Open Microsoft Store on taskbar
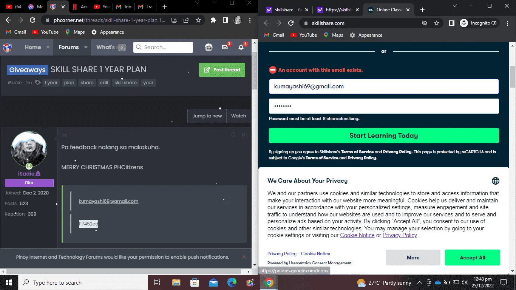 click(x=195, y=282)
